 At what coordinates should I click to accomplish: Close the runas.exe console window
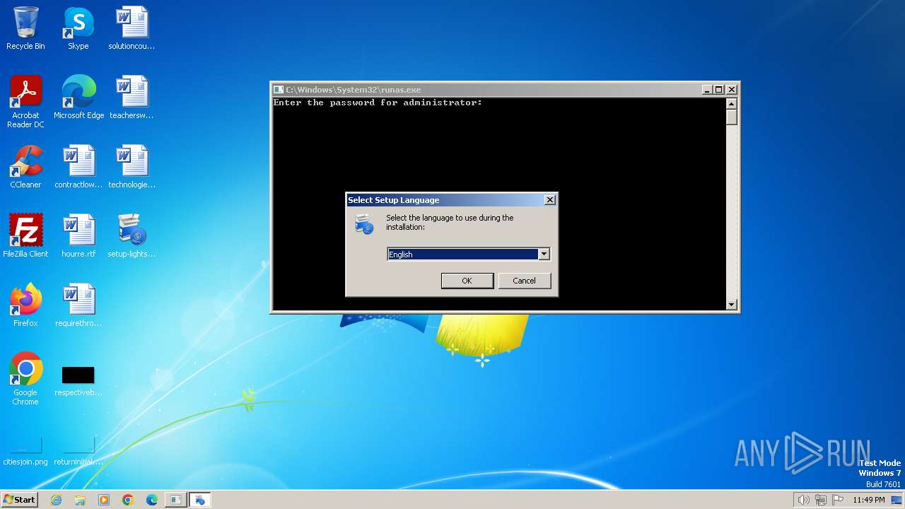(732, 90)
